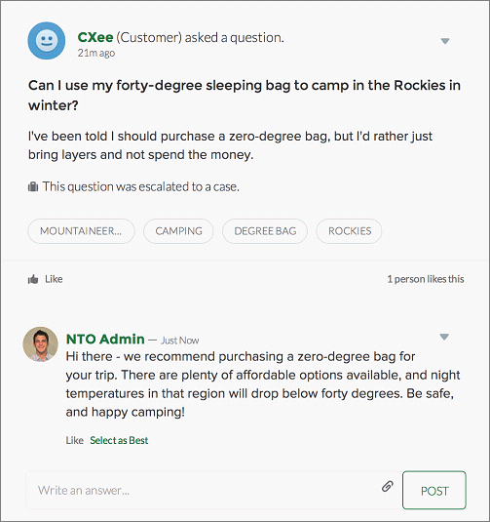Click the POST button
Viewport: 490px width, 522px height.
pyautogui.click(x=434, y=490)
